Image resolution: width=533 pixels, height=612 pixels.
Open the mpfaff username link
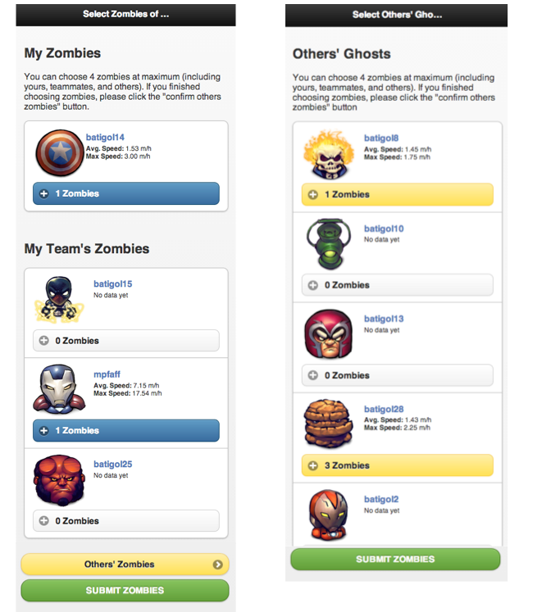(107, 374)
